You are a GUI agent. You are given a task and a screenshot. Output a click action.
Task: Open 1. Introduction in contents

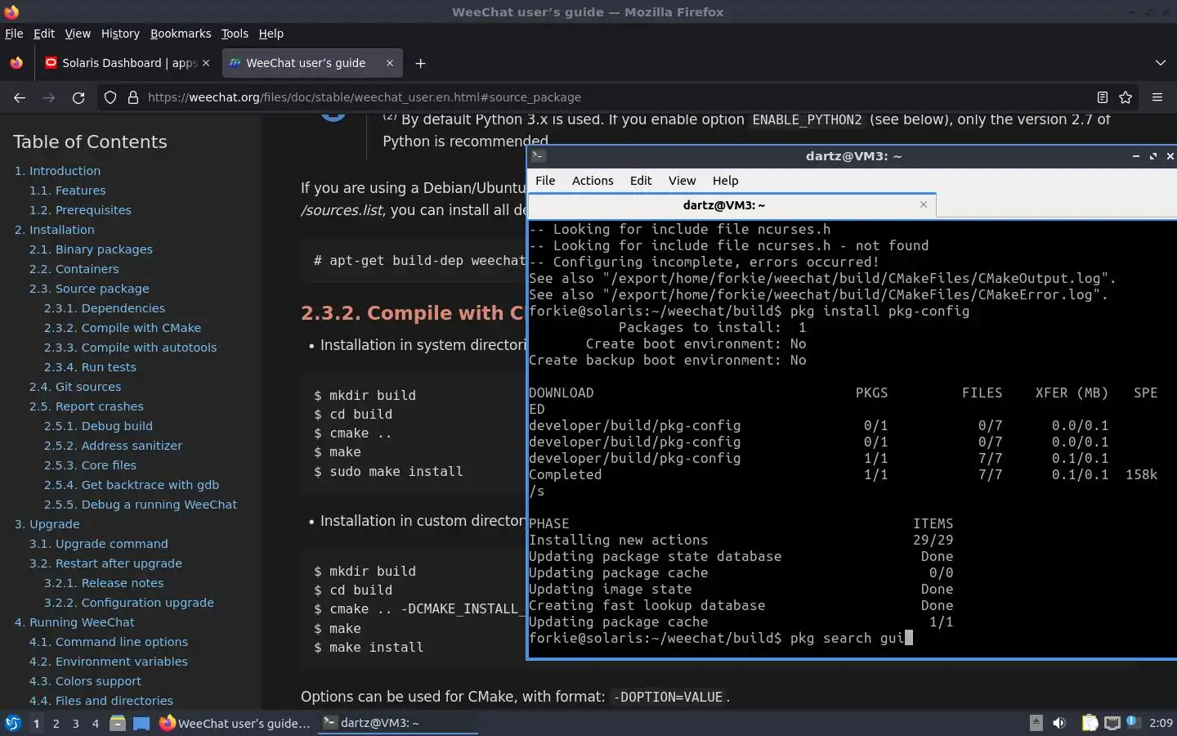click(x=57, y=171)
